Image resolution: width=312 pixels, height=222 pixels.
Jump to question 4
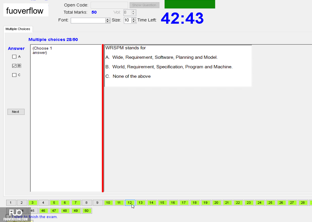point(43,203)
